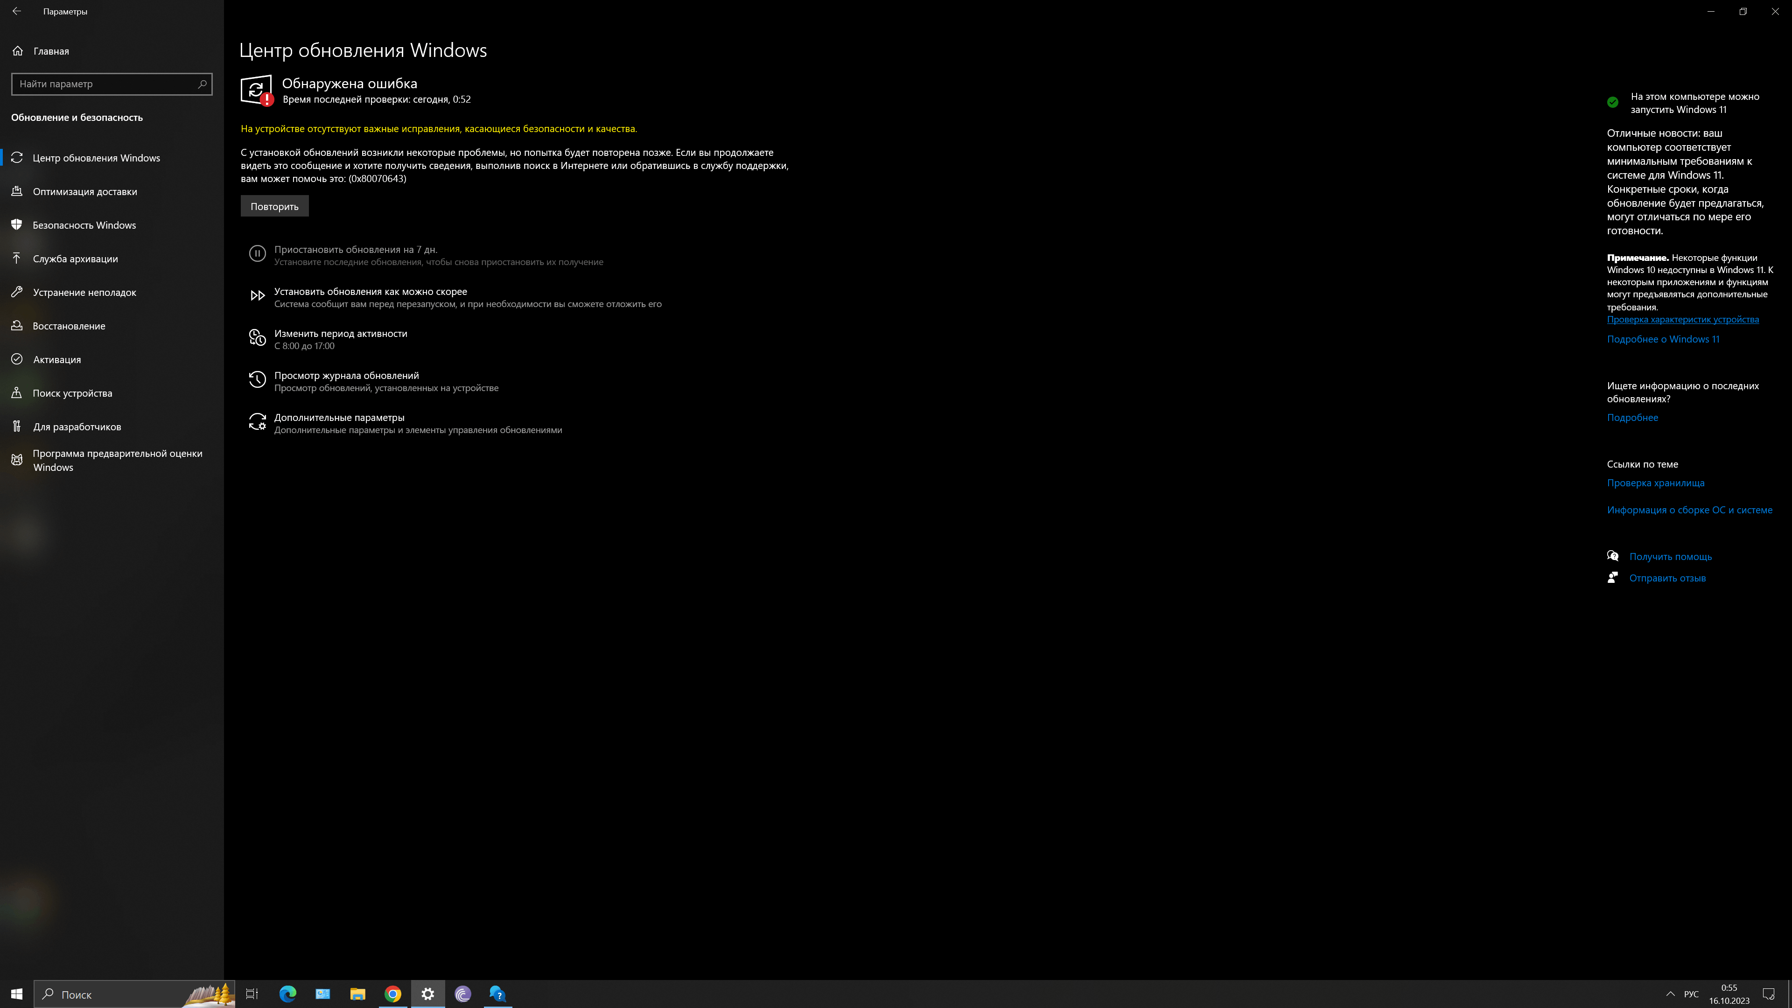The image size is (1792, 1008).
Task: Show hidden system tray icons
Action: coord(1670,994)
